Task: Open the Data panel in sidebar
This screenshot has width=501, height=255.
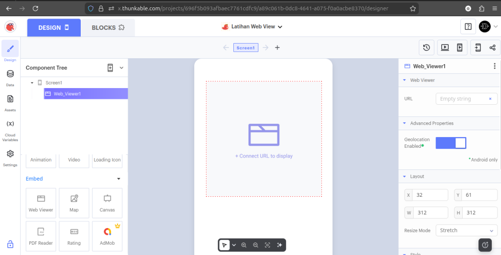Action: pos(10,77)
